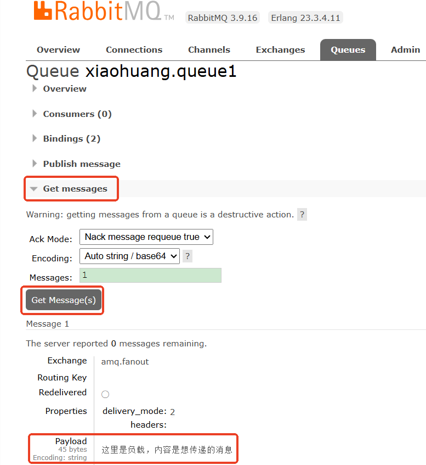The height and width of the screenshot is (465, 426).
Task: Expand the Bindings (2) section
Action: [72, 139]
